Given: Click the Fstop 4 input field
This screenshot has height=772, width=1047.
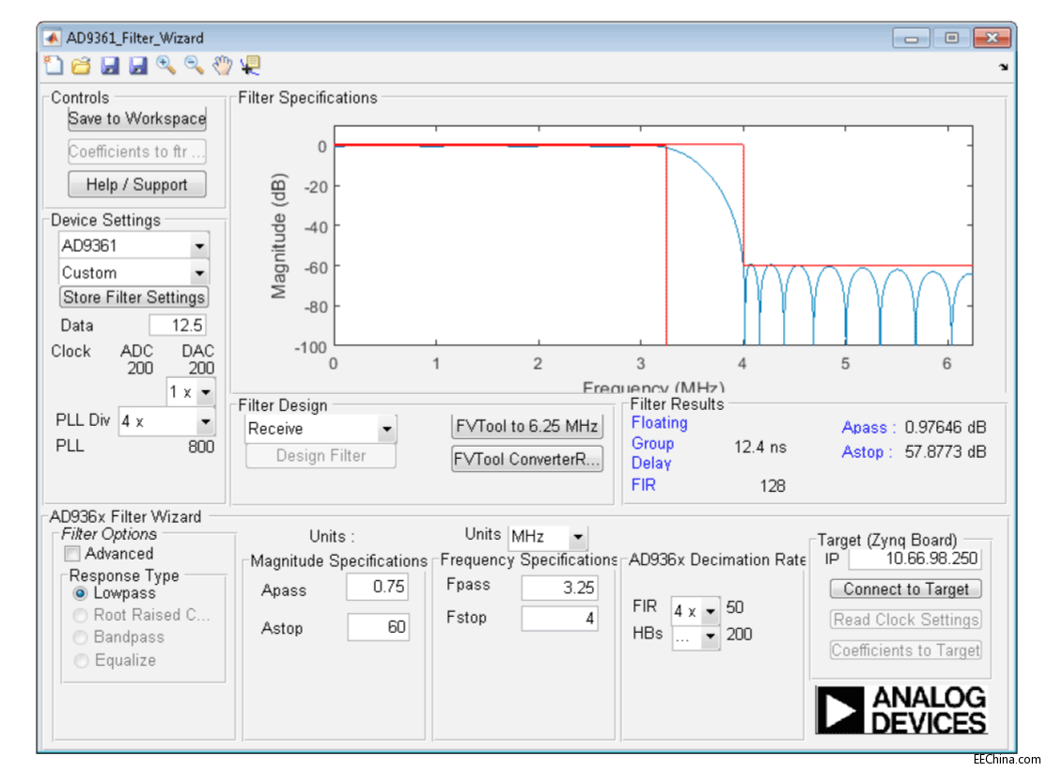Looking at the screenshot, I should 559,619.
